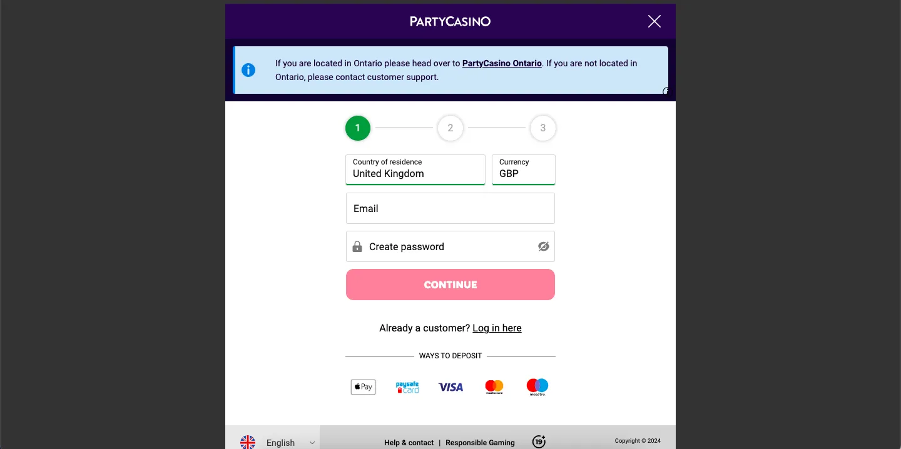
Task: Open the Currency GBP dropdown
Action: [523, 169]
